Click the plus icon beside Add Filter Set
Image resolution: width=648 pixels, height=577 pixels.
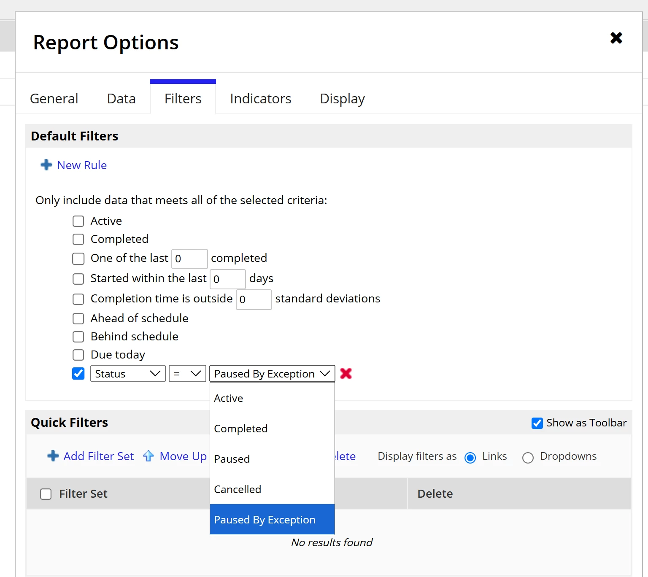coord(53,456)
